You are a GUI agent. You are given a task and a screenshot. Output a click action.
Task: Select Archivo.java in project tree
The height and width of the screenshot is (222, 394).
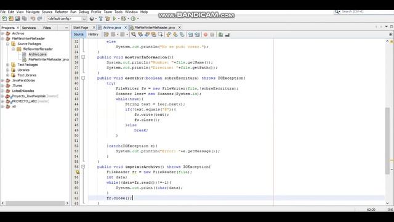(x=38, y=54)
